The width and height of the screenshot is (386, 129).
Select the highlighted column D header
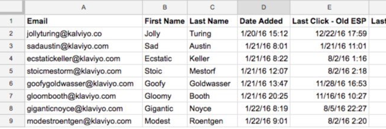[x=263, y=7]
